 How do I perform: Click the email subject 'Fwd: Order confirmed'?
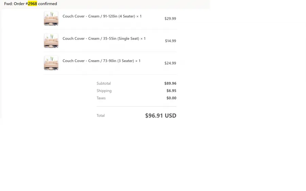click(x=31, y=4)
